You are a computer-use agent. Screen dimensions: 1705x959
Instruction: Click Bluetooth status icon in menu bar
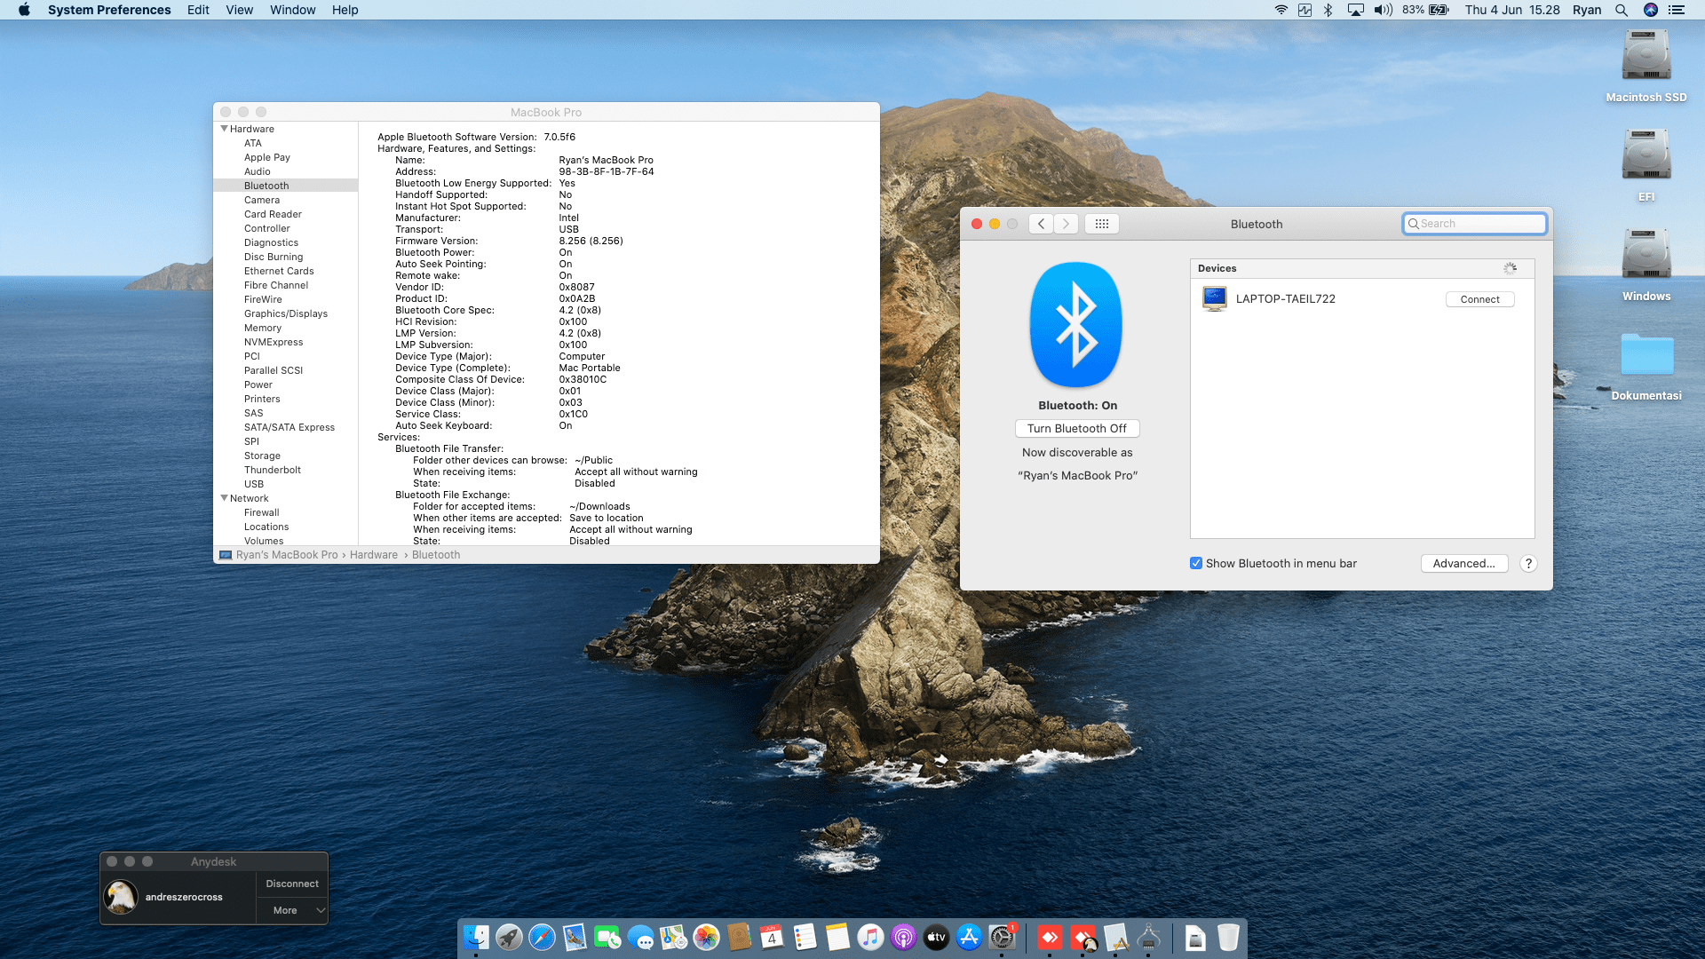1328,10
